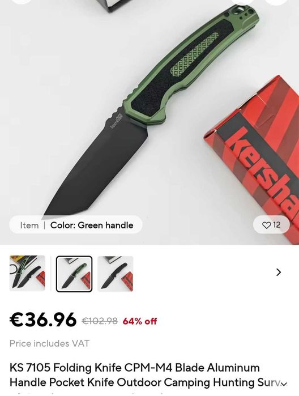
Task: Click the right arrow beside thumbnails
Action: point(279,272)
